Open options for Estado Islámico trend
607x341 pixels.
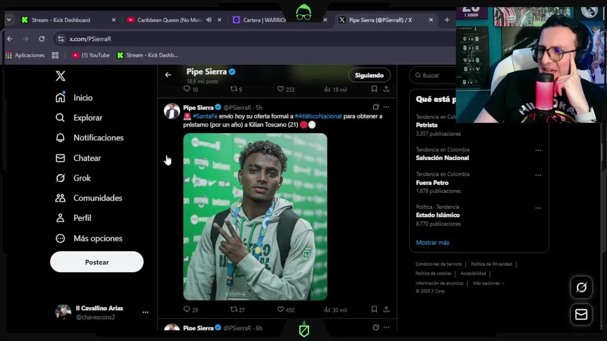[x=538, y=207]
